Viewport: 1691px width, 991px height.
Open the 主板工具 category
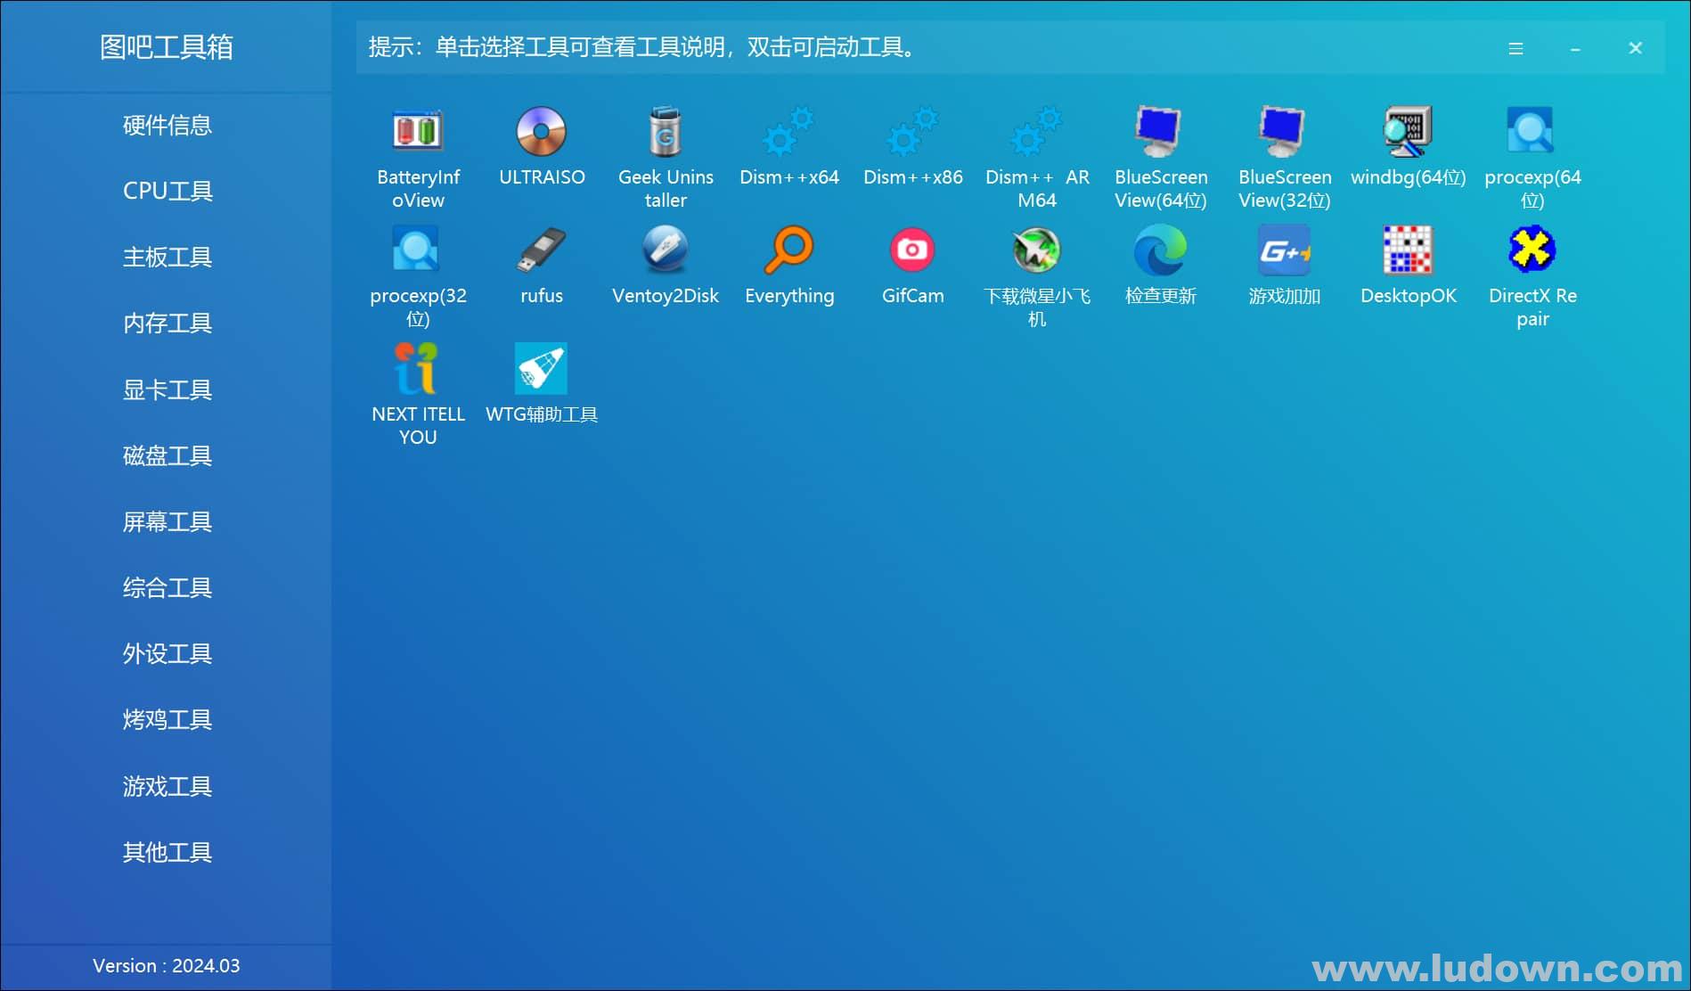tap(167, 257)
